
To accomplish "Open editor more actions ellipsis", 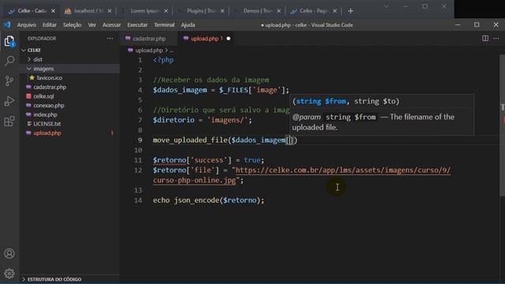I will 496,39.
